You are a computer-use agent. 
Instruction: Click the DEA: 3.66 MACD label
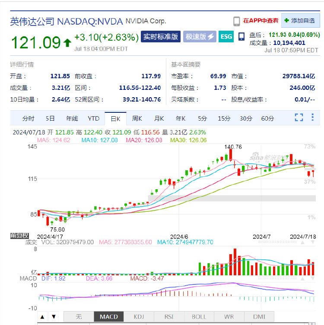(99, 278)
